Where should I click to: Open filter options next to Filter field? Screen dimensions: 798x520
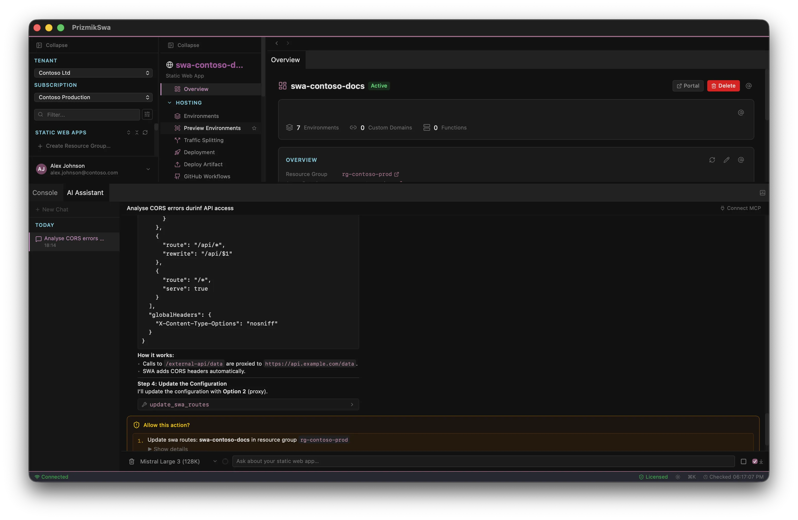pos(147,114)
